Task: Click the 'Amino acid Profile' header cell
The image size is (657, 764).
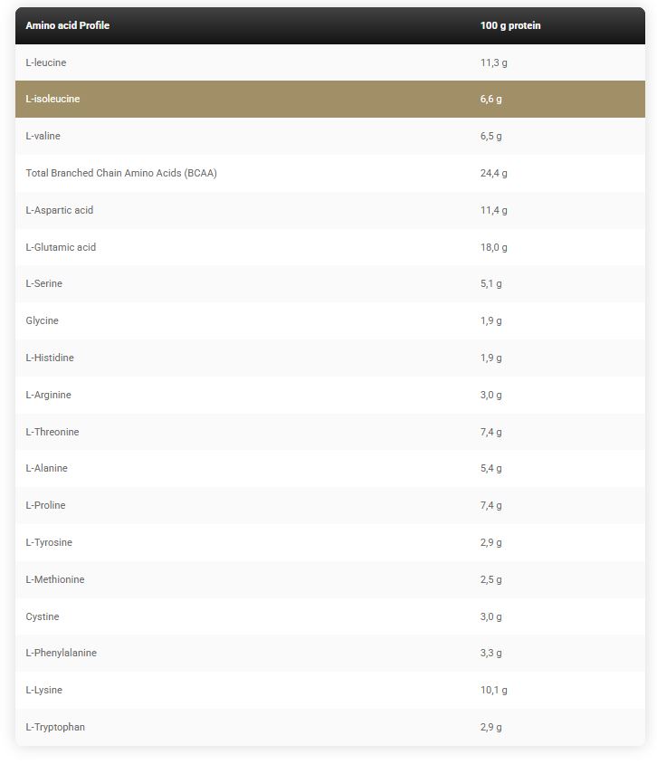Action: pos(67,25)
